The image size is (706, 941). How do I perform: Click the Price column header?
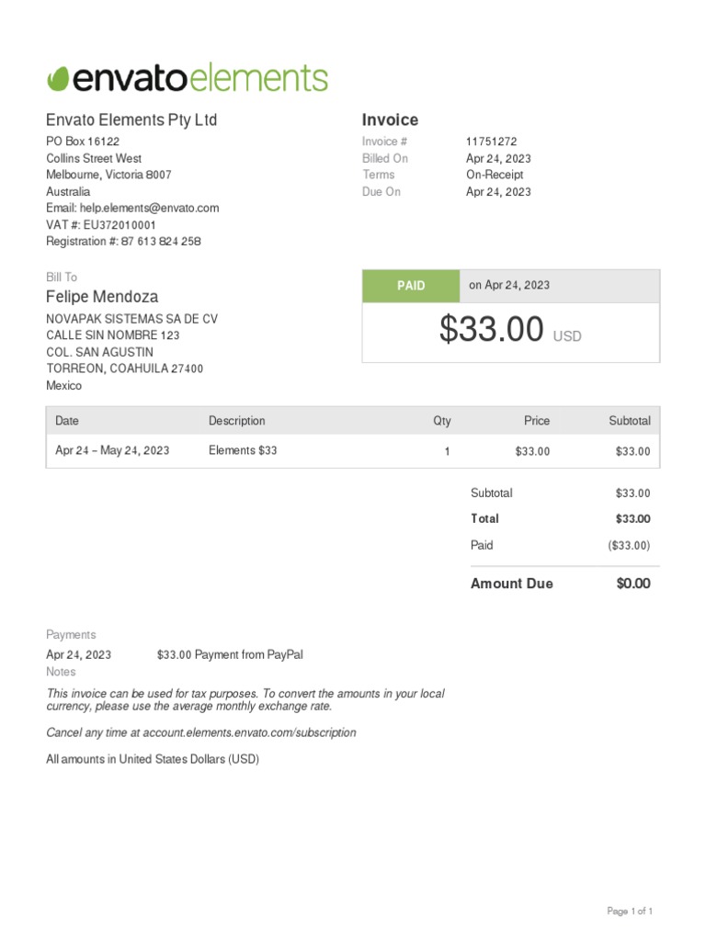pos(537,421)
